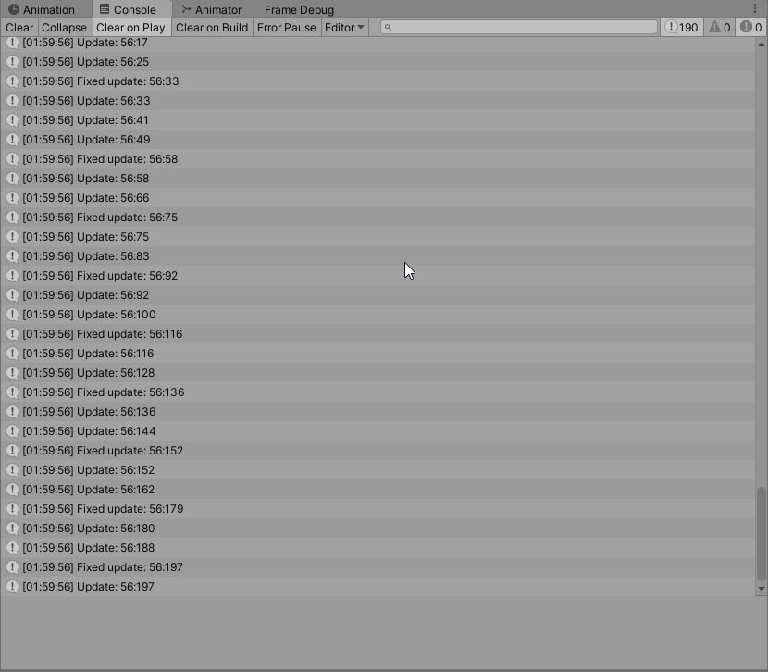Viewport: 768px width, 672px height.
Task: Select log entry Fixed update: 56:197
Action: [x=378, y=567]
